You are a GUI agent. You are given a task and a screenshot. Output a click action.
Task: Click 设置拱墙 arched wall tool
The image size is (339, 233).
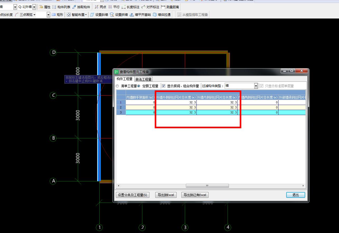(119, 15)
